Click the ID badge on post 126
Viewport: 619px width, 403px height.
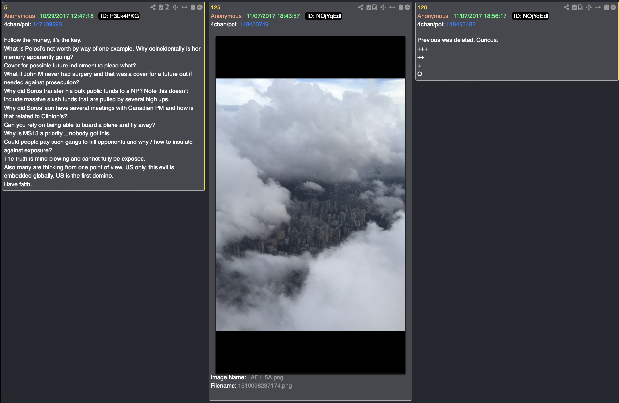[531, 16]
